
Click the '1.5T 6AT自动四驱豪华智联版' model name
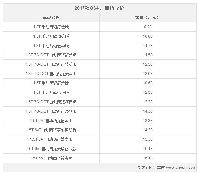pos(51,149)
